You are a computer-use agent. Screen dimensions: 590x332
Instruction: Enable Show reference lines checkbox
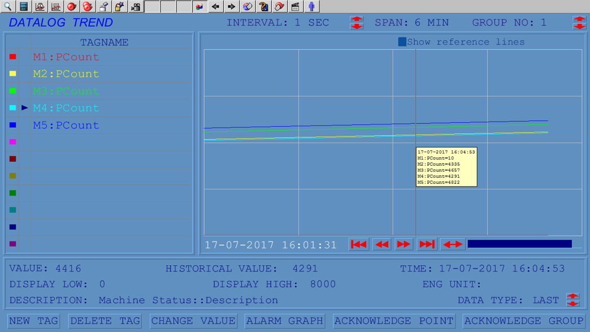[402, 42]
